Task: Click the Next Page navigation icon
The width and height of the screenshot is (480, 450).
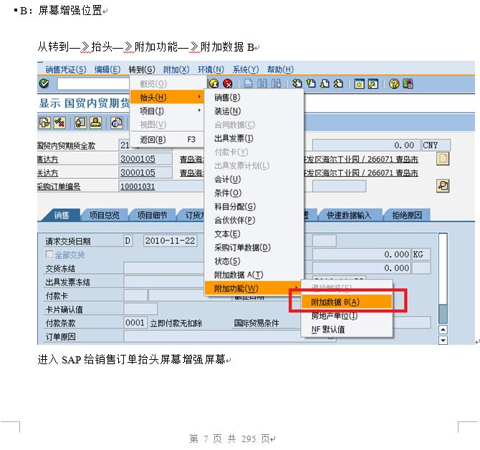Action: 325,84
